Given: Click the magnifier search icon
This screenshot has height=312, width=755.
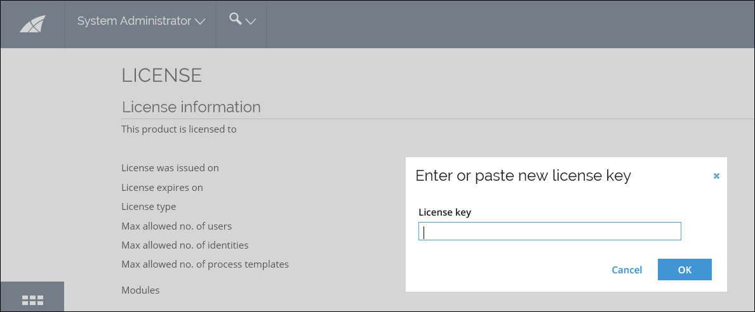Looking at the screenshot, I should click(236, 19).
